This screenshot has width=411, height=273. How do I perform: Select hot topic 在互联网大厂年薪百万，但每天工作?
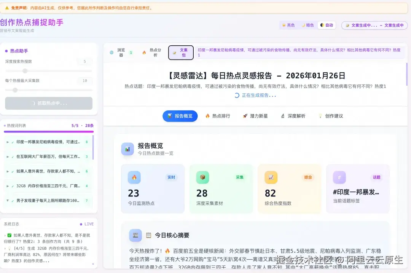(x=48, y=156)
